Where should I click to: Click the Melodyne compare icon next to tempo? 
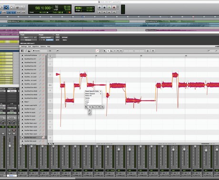(x=58, y=51)
